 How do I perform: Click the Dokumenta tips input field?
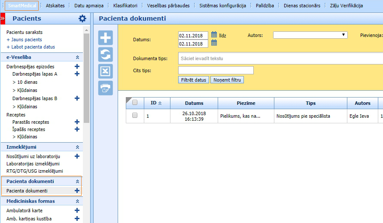[x=280, y=58]
